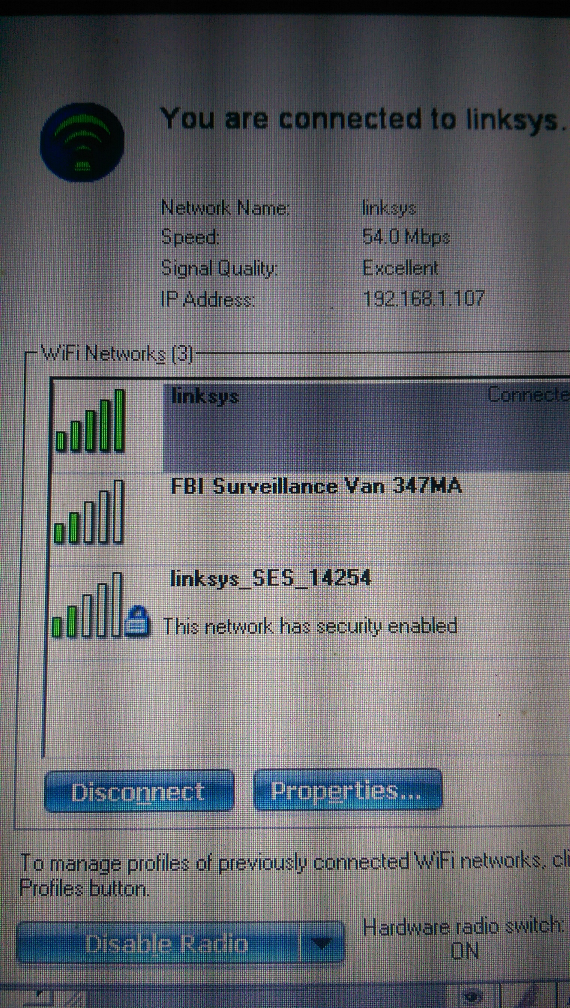Click the WiFi Networks (3) group label
Viewport: 570px width, 1008px height.
pos(117,354)
